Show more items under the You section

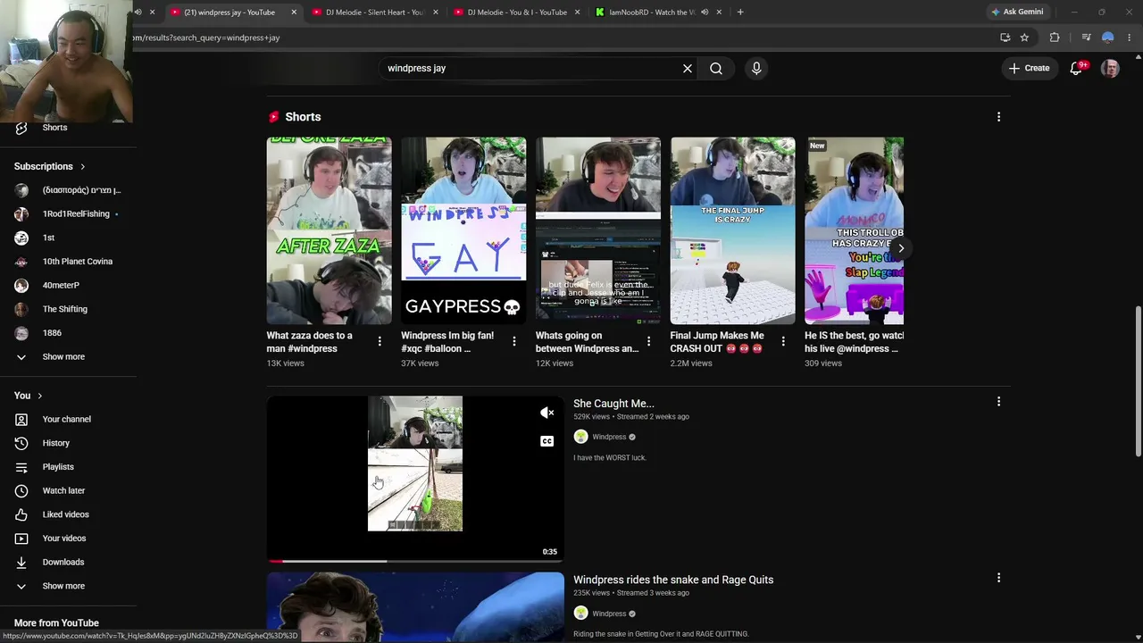coord(63,586)
